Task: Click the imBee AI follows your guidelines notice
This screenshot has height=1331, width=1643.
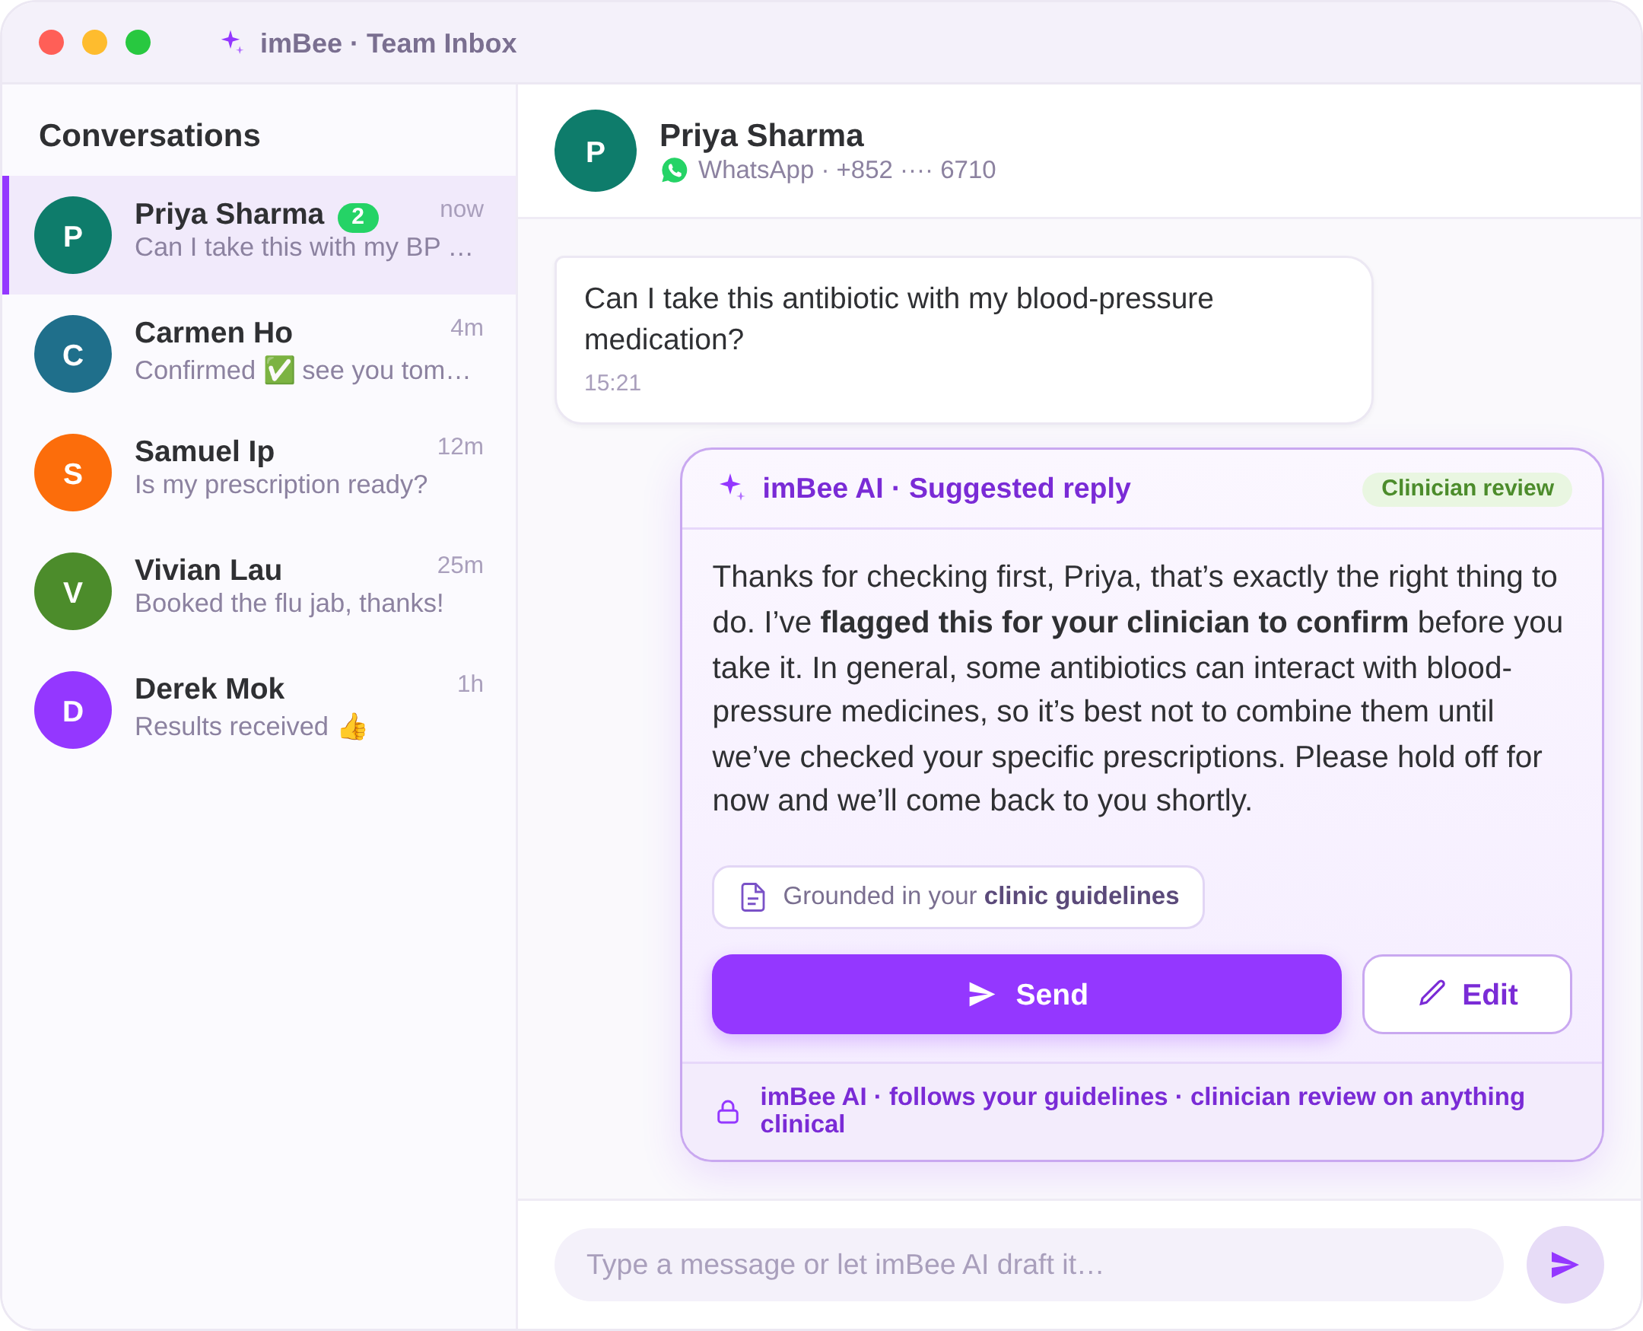Action: click(x=1142, y=1110)
